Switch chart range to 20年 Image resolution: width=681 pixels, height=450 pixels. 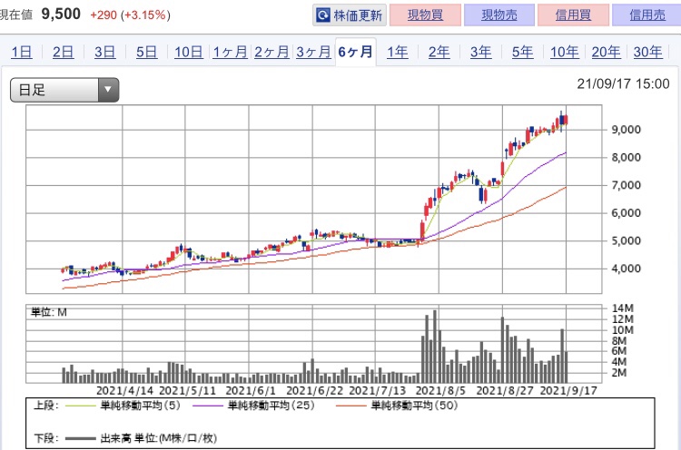tap(606, 52)
